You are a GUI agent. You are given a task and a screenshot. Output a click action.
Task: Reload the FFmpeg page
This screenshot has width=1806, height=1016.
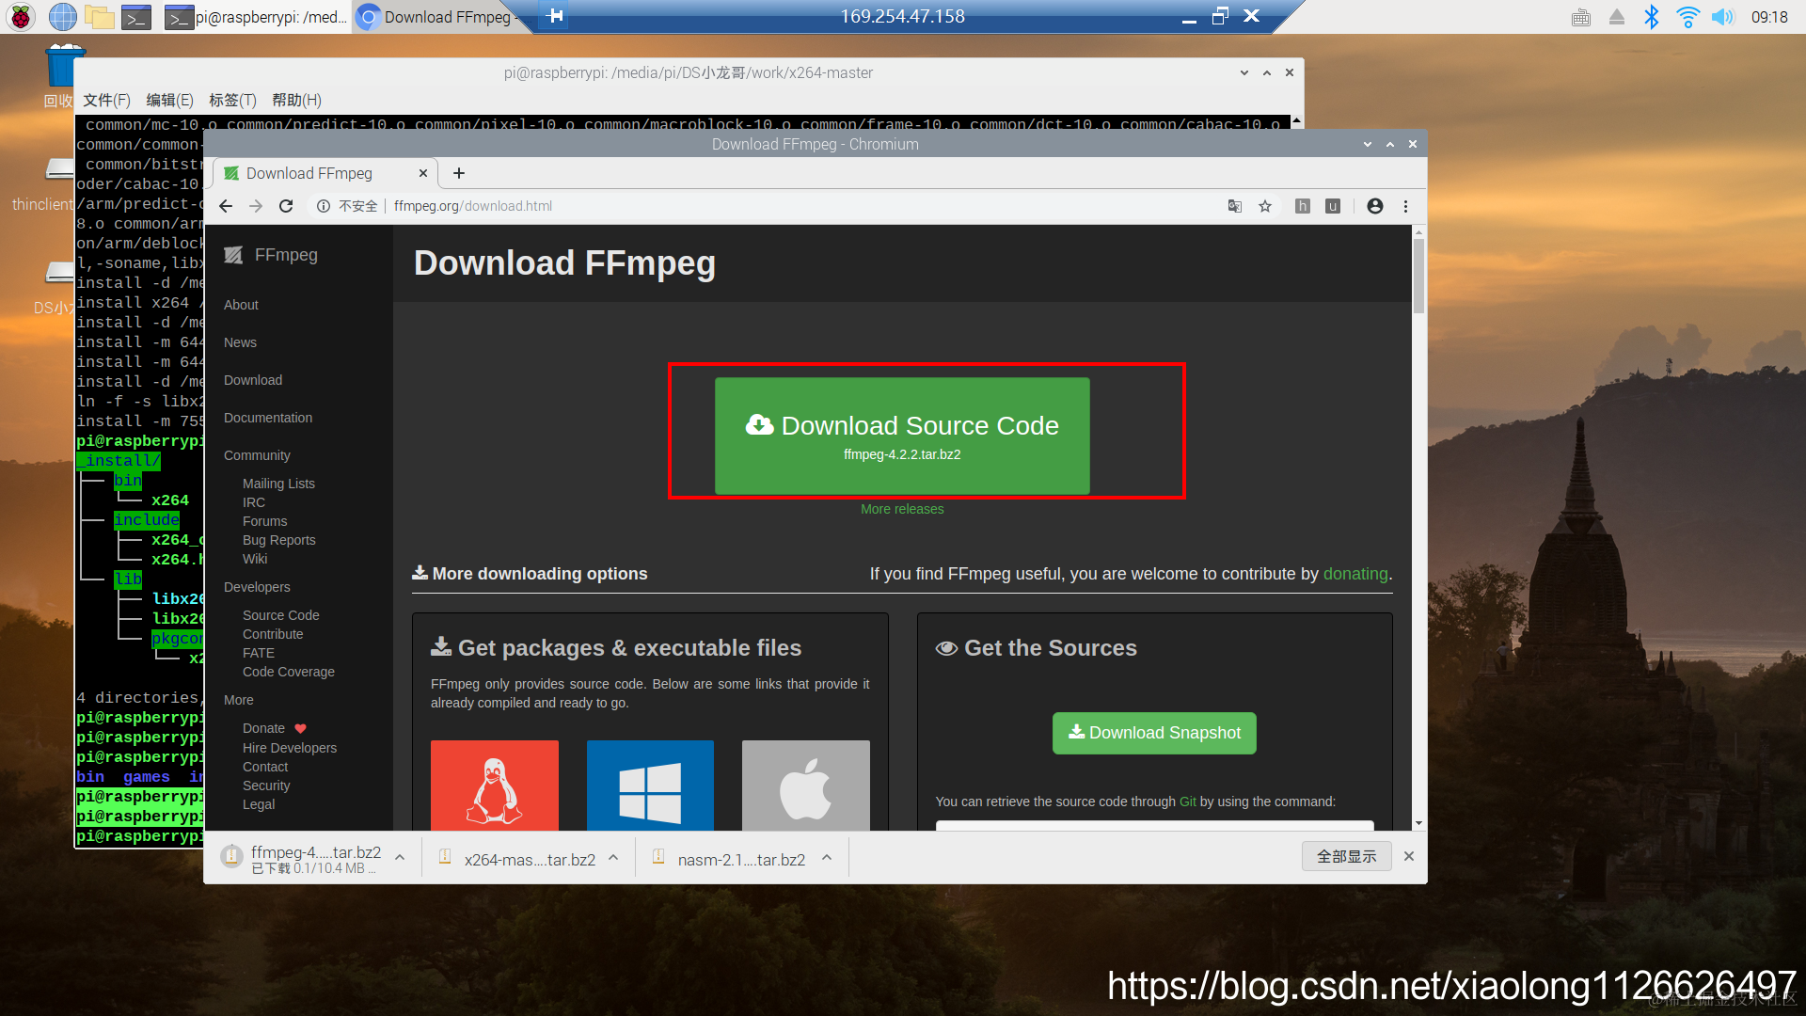point(286,206)
